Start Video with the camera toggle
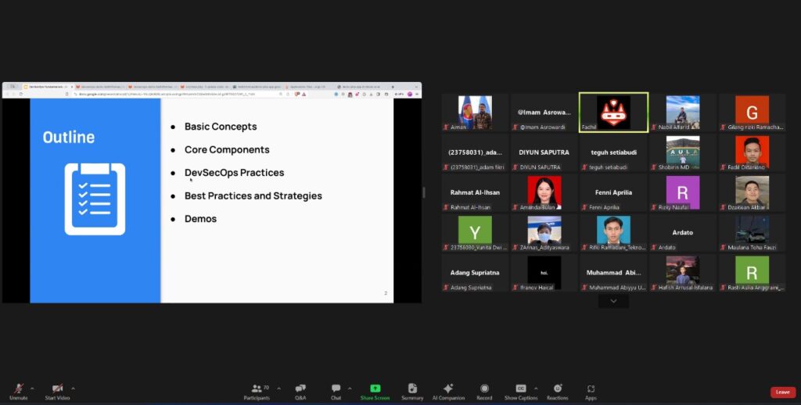Viewport: 801px width, 405px height. [x=57, y=392]
